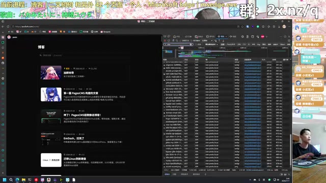Click the Windows Start button
This screenshot has width=326, height=183.
(5, 179)
